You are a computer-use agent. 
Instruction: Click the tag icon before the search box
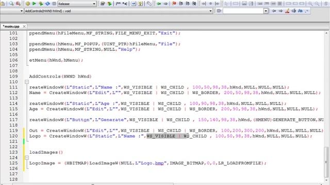pyautogui.click(x=219, y=11)
